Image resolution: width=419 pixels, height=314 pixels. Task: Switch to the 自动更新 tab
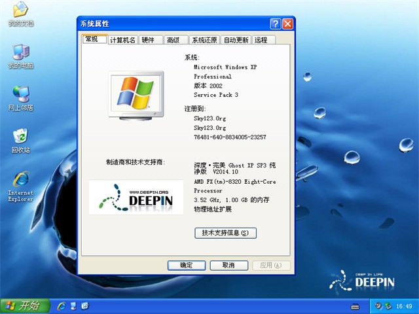pos(236,40)
